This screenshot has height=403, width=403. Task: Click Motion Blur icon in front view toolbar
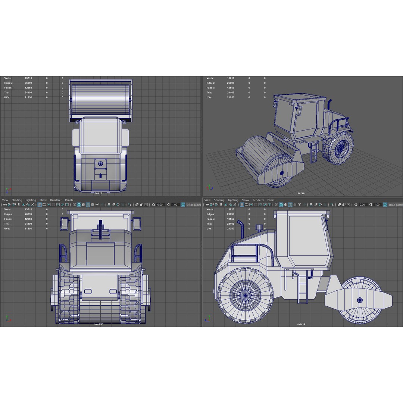click(x=113, y=204)
